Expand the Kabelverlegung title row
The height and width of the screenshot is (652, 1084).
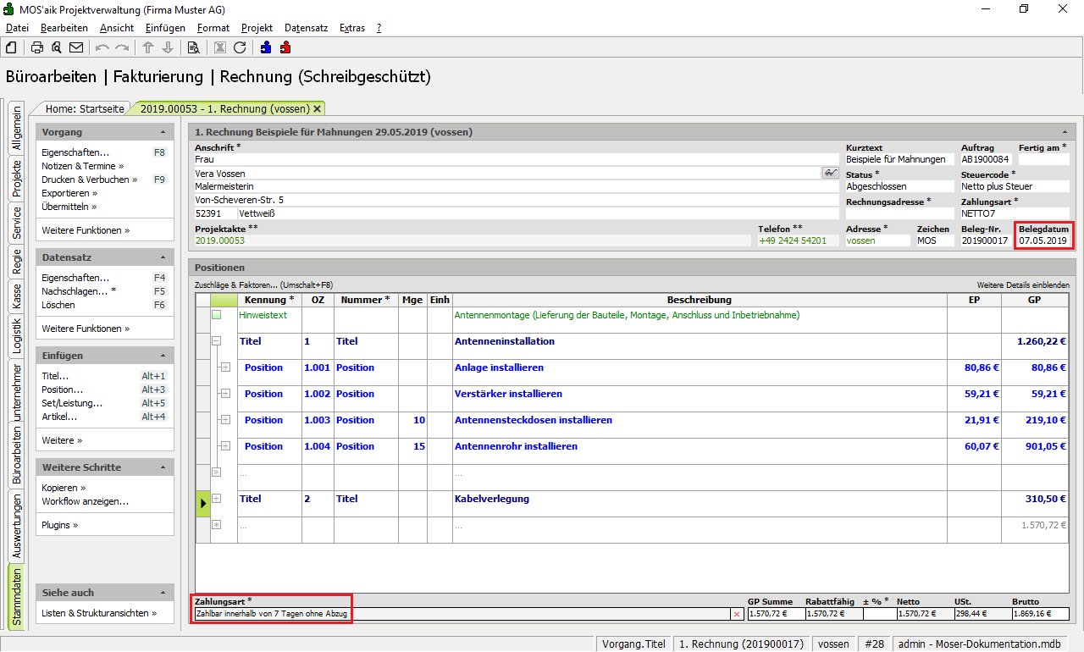click(x=216, y=499)
